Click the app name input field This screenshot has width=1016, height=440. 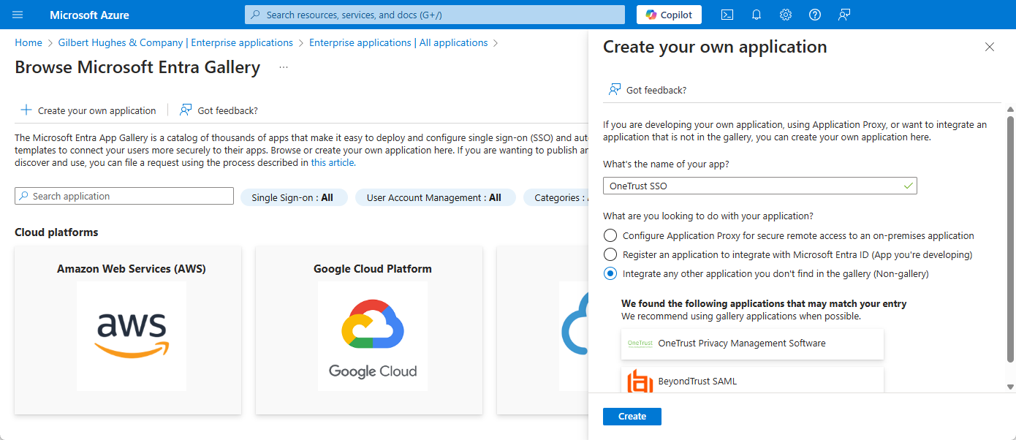click(753, 186)
